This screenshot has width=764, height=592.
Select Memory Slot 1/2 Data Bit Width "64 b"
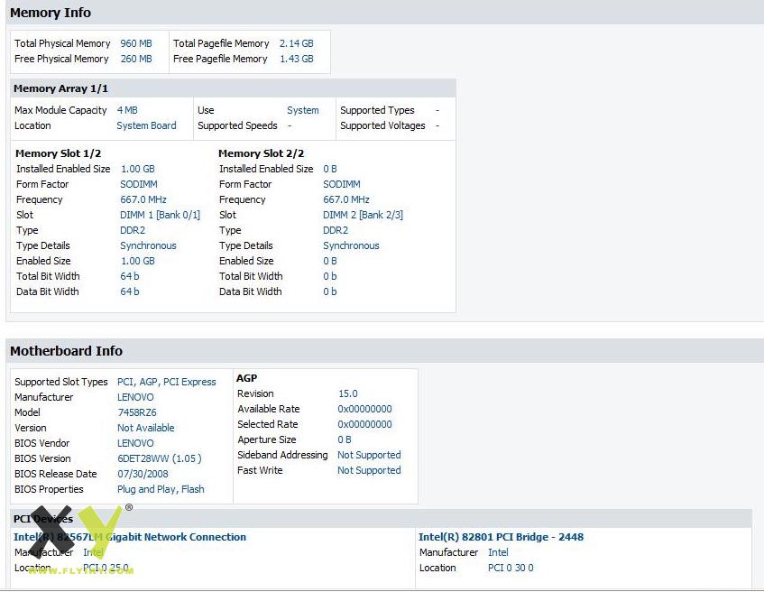[130, 291]
